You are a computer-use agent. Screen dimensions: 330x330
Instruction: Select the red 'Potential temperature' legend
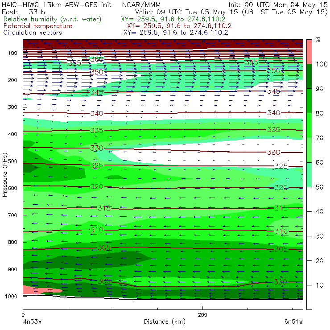pyautogui.click(x=37, y=26)
